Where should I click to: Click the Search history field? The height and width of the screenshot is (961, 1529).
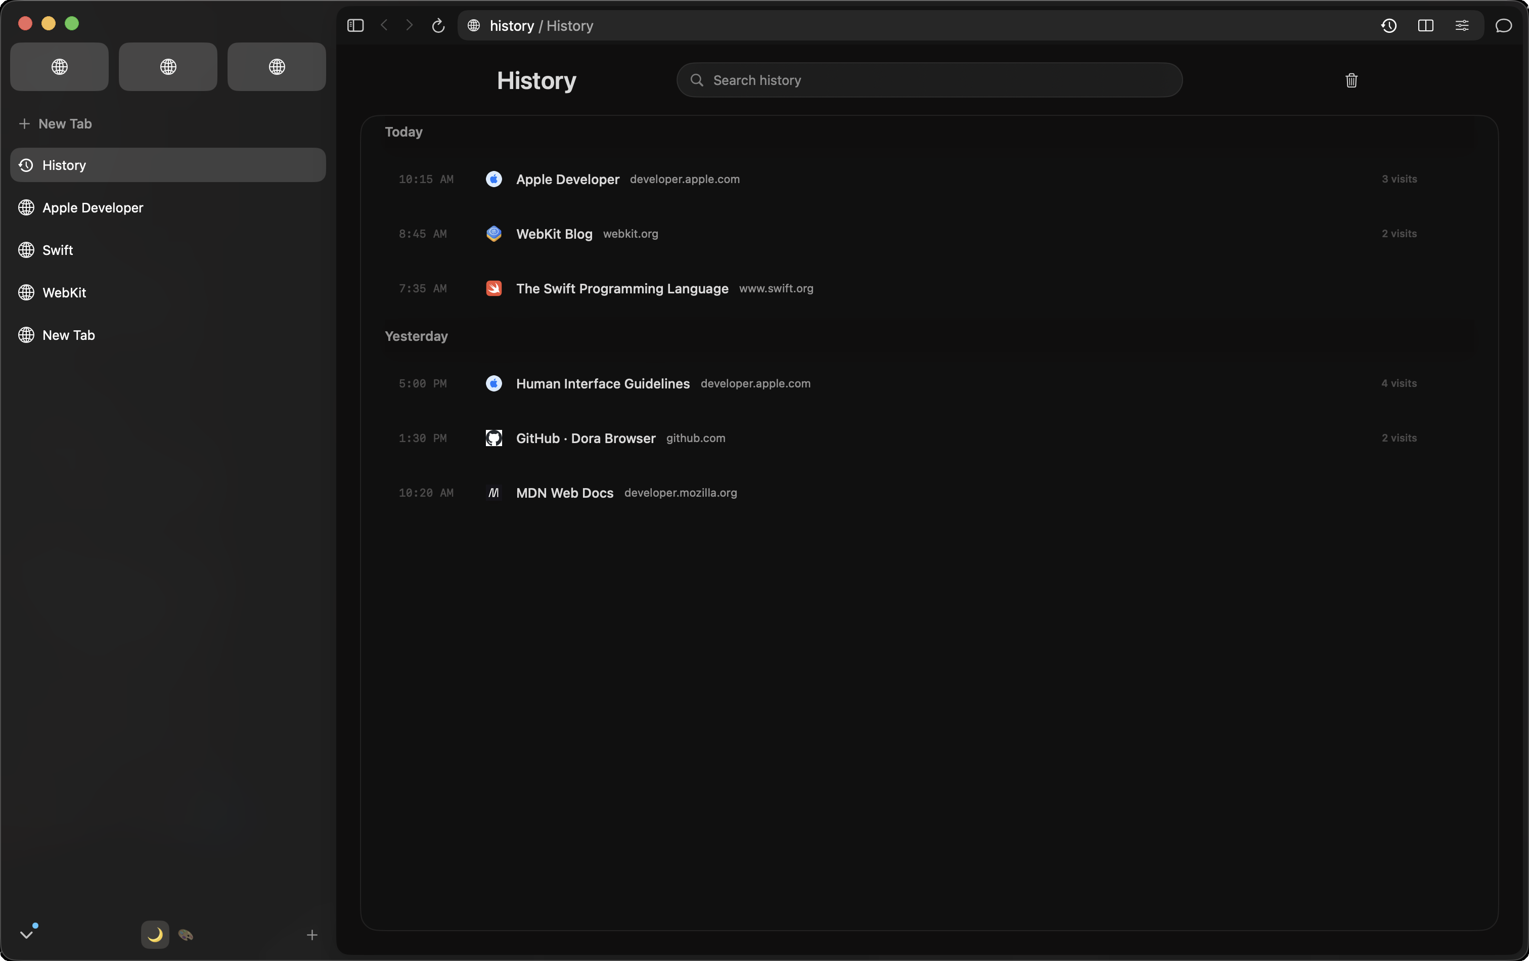(929, 80)
